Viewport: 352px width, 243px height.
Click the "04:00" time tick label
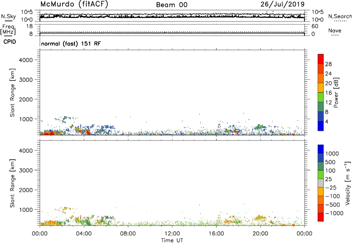point(84,234)
